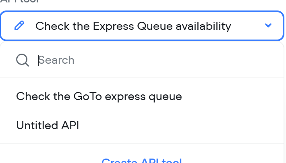Edit the selected API tool via pencil icon
286x163 pixels.
pyautogui.click(x=19, y=25)
